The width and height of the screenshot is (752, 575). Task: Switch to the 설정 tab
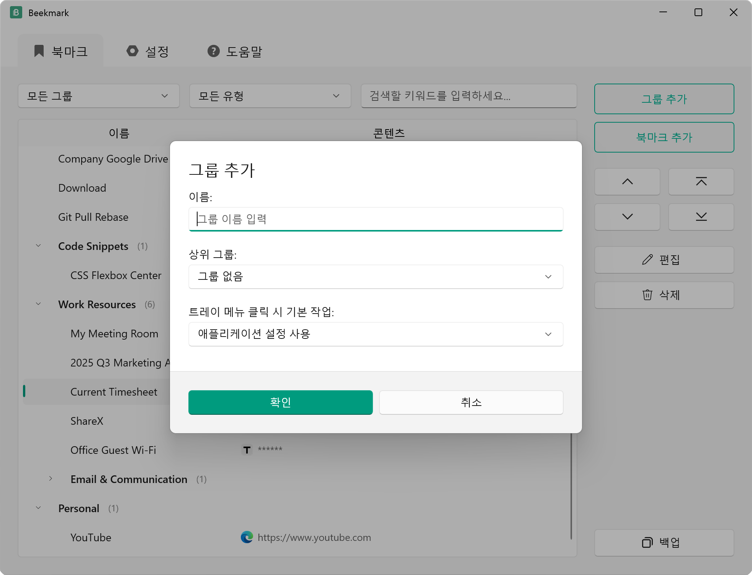coord(148,51)
